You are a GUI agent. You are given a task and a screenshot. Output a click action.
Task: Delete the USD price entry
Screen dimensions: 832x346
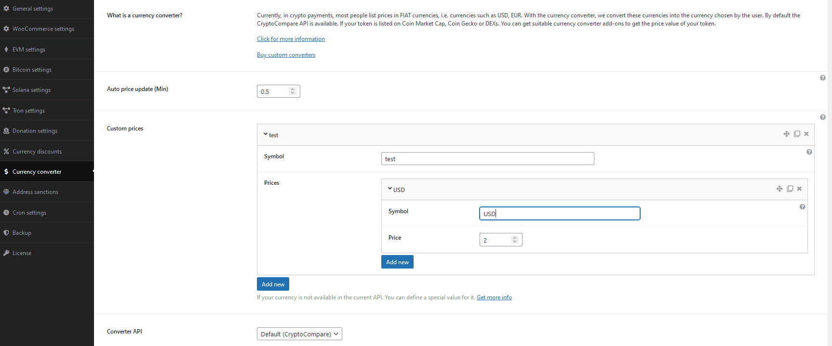[800, 189]
